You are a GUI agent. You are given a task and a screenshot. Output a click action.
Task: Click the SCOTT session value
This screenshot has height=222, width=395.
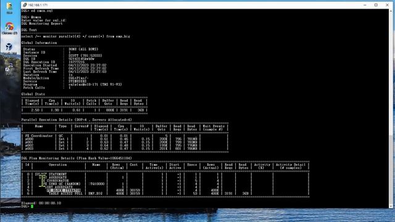tap(85, 55)
